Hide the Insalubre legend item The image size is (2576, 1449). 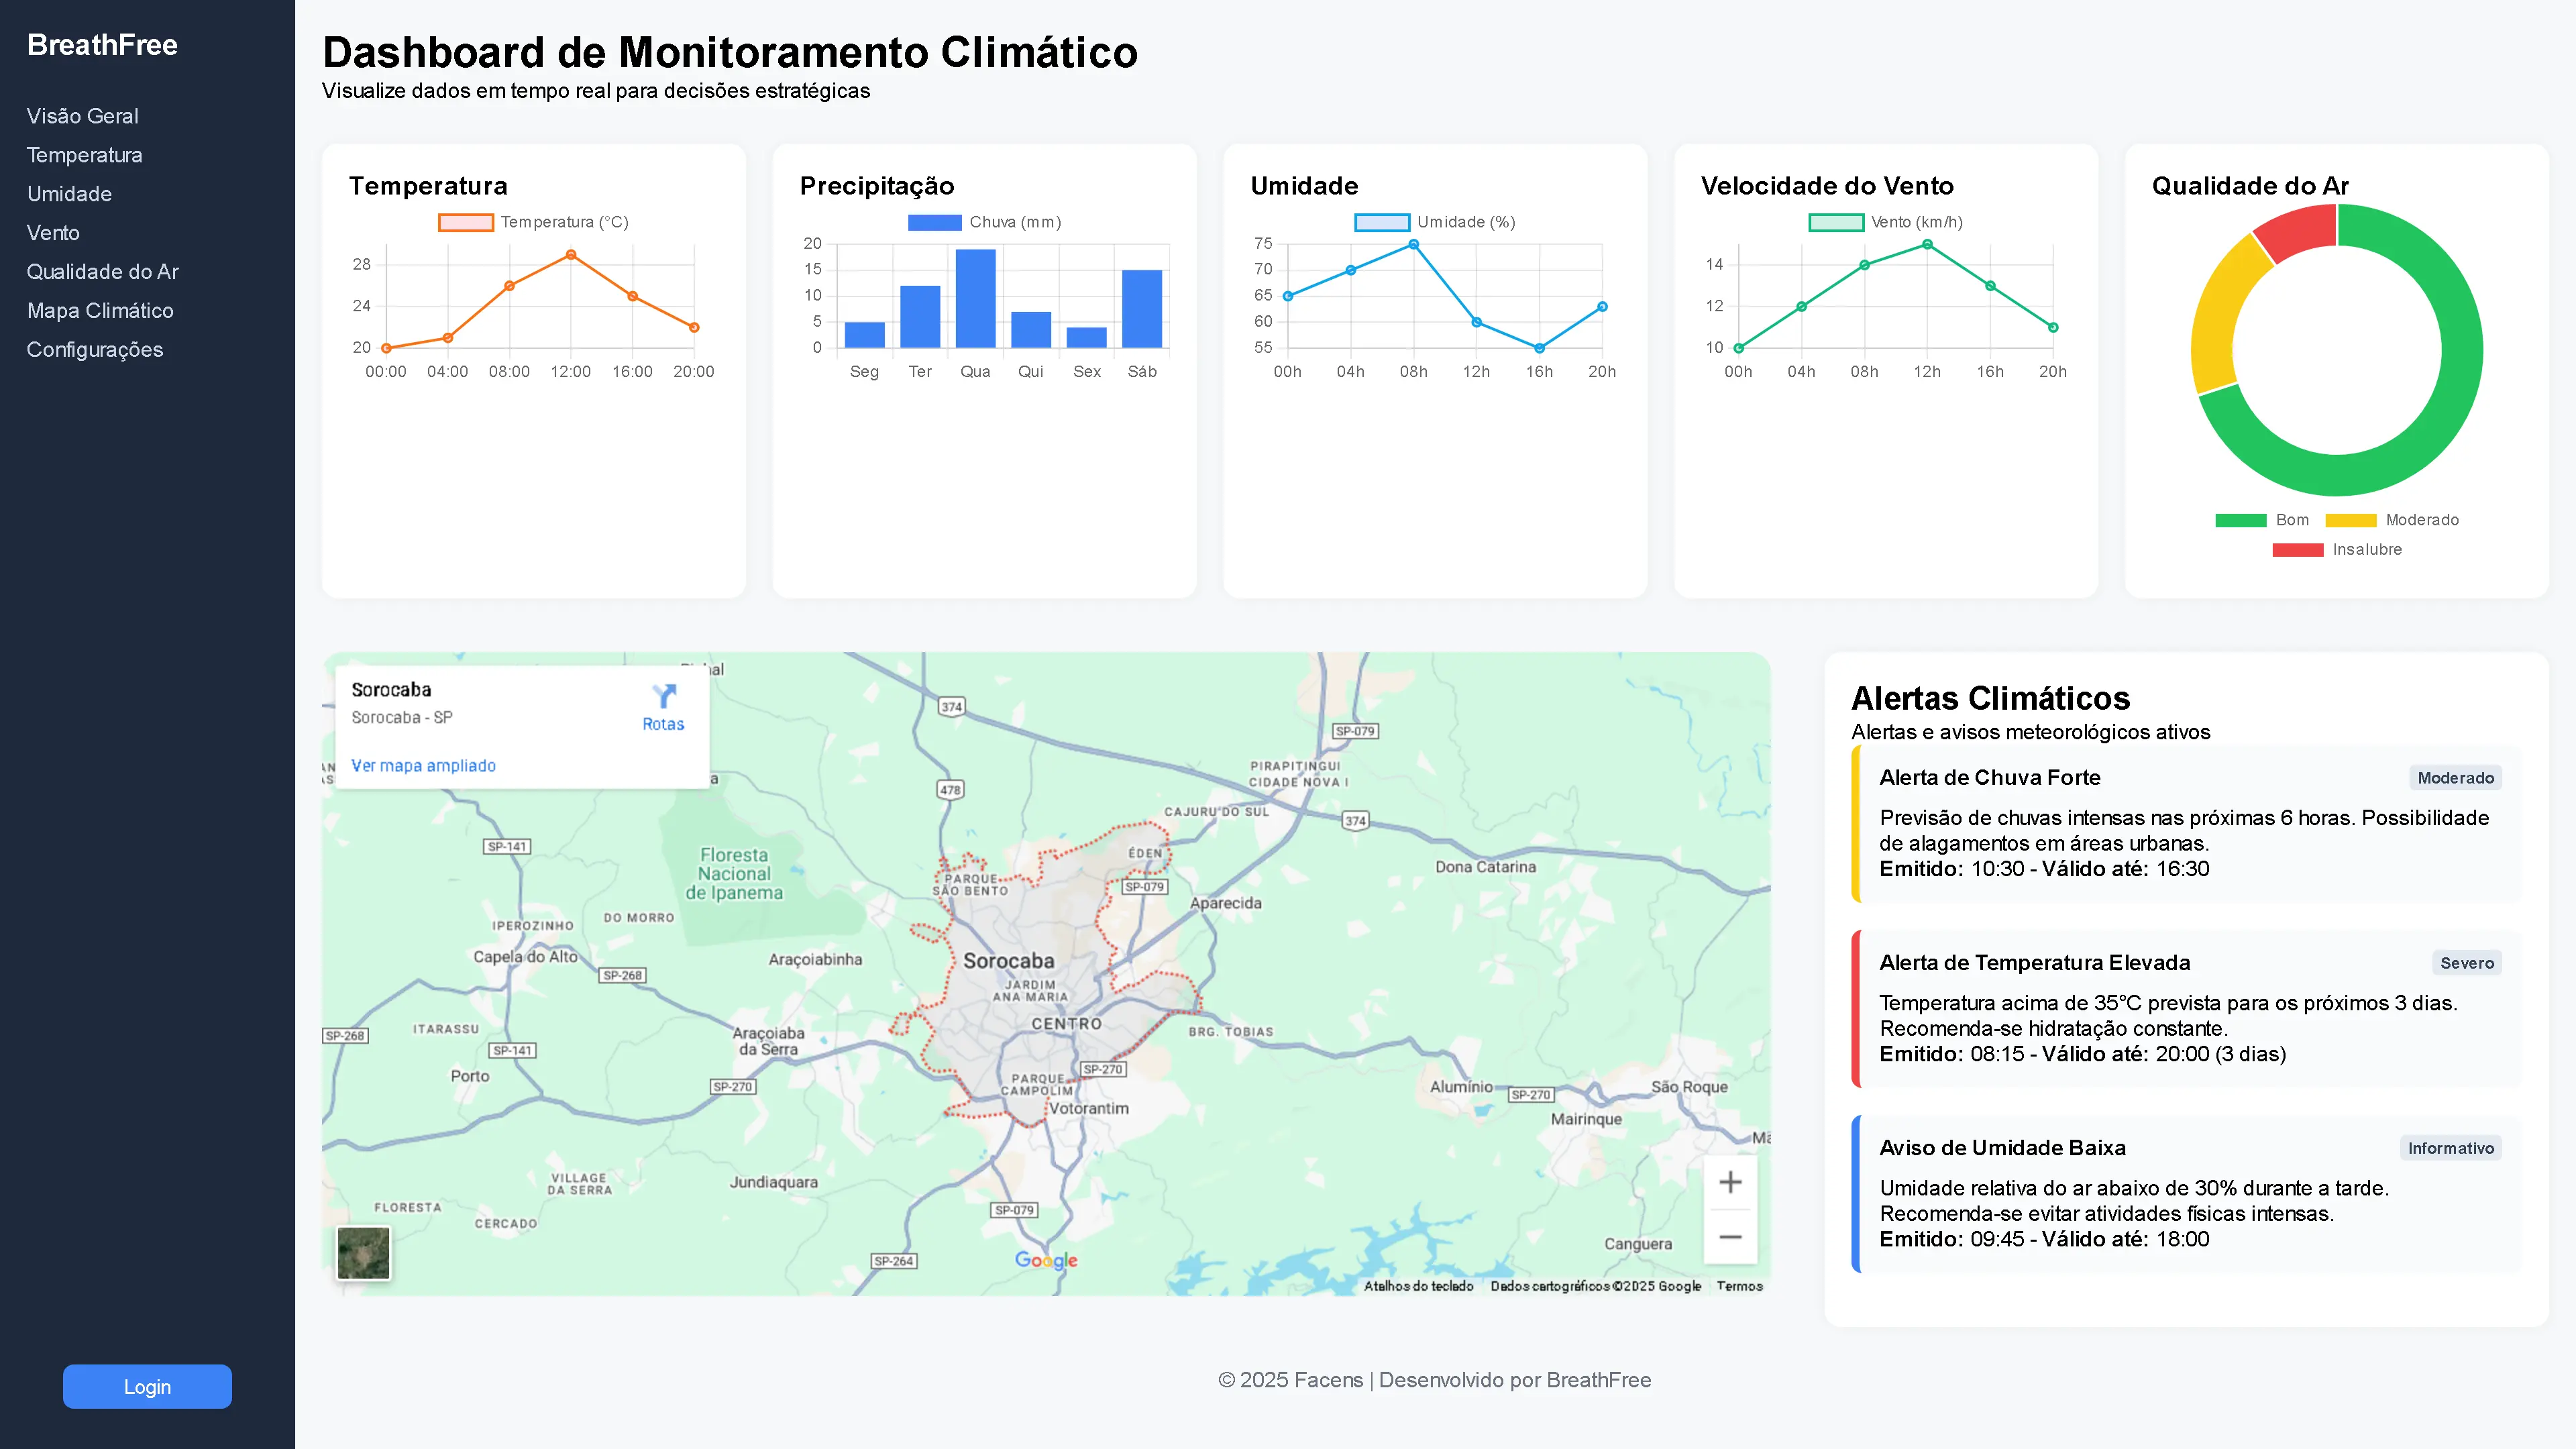[2298, 550]
